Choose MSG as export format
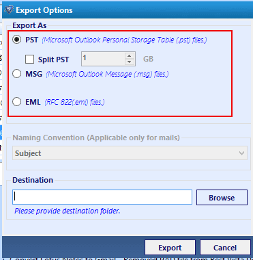The width and height of the screenshot is (253, 260). [x=17, y=74]
